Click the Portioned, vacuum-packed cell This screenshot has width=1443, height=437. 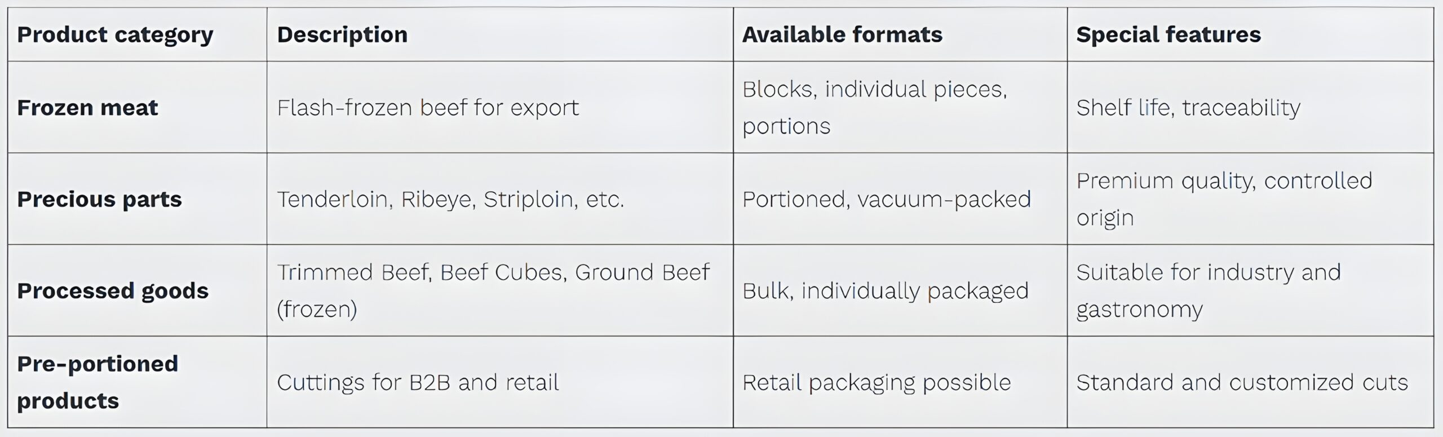pyautogui.click(x=887, y=200)
